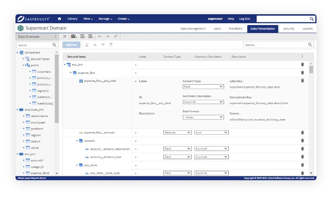Image resolution: width=332 pixels, height=197 pixels.
Task: Open the Data Format None dropdown
Action: (203, 117)
